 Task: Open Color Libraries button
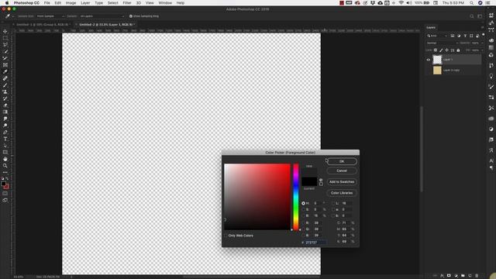pos(342,193)
